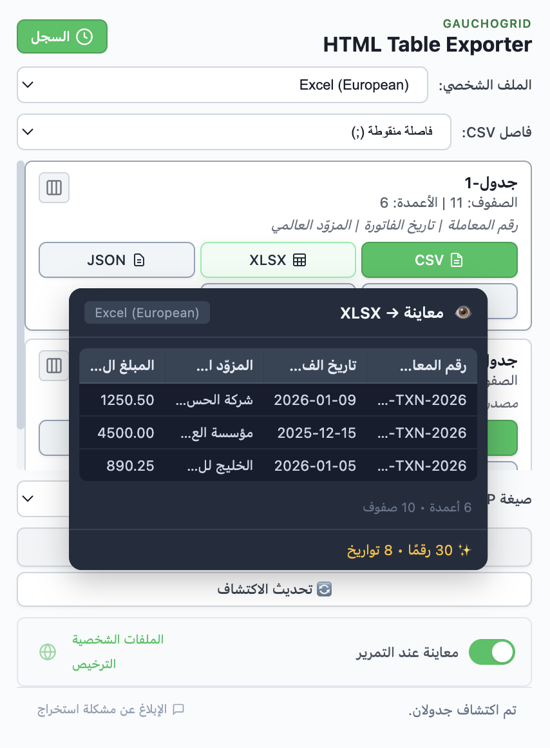Export جدول-1 as CSV
This screenshot has width=550, height=748.
[x=439, y=260]
